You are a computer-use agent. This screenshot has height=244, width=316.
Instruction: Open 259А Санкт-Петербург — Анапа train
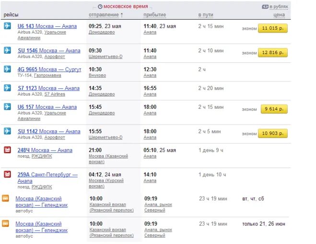(x=47, y=178)
